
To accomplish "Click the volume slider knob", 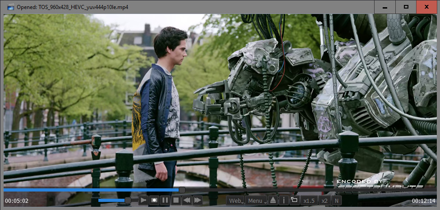I will pyautogui.click(x=128, y=200).
